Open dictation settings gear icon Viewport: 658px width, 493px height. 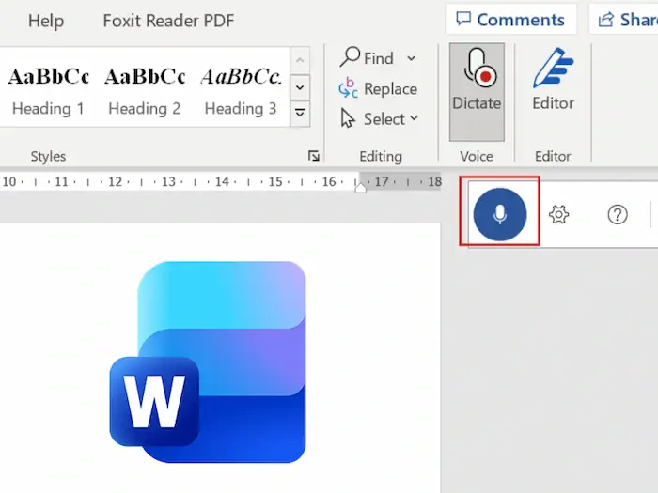pyautogui.click(x=559, y=215)
